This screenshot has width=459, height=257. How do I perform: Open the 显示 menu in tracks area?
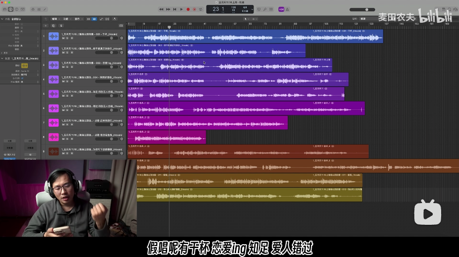[78, 19]
